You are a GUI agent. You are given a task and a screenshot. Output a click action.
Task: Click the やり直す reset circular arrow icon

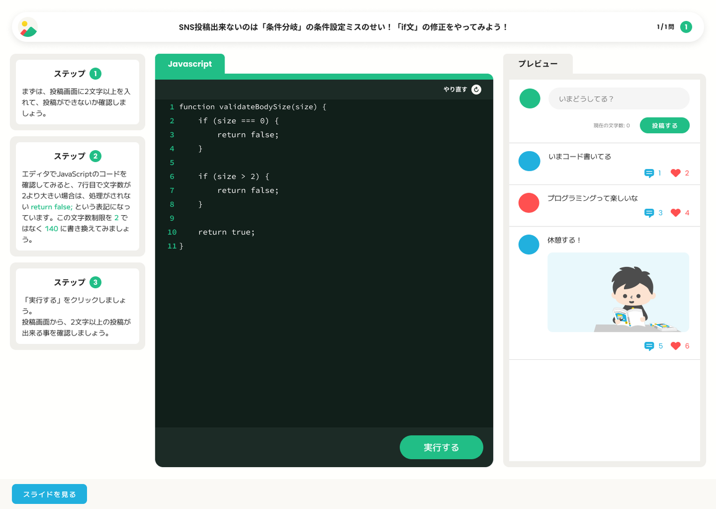(476, 89)
